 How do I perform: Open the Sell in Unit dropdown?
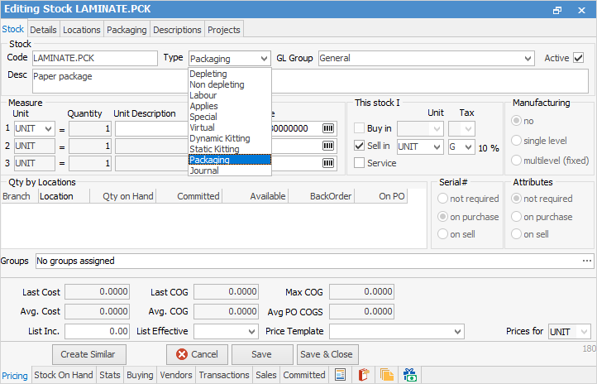pyautogui.click(x=437, y=146)
